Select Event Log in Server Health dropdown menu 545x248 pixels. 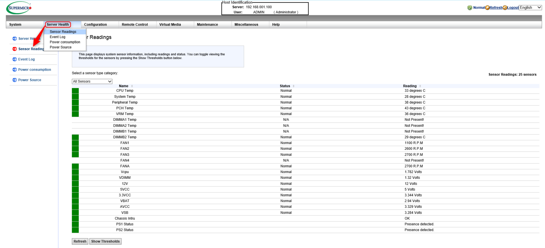coord(58,37)
